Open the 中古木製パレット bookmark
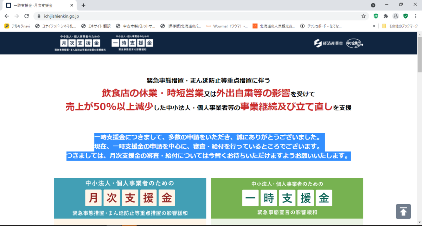Screen dimensions: 422x226 (x=135, y=26)
